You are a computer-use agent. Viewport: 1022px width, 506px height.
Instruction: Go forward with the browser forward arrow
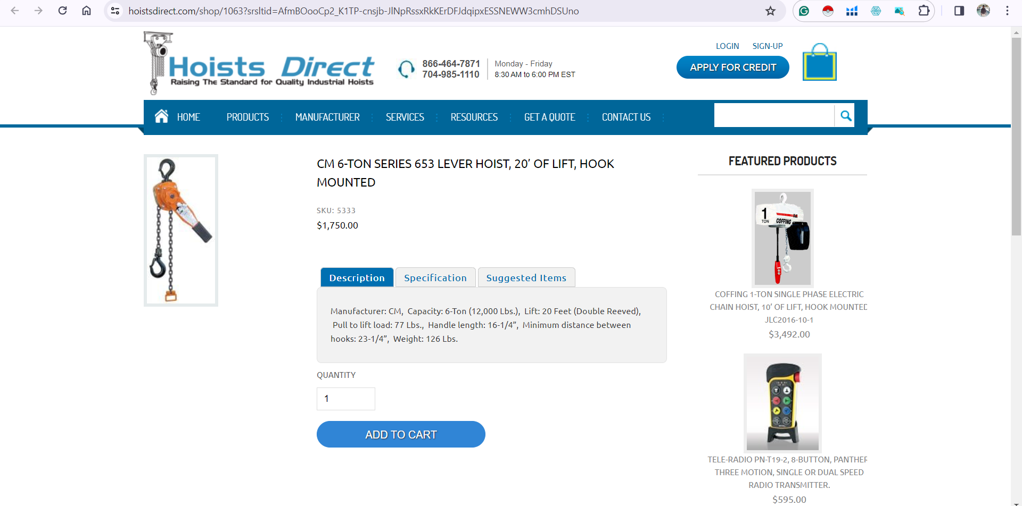point(38,11)
